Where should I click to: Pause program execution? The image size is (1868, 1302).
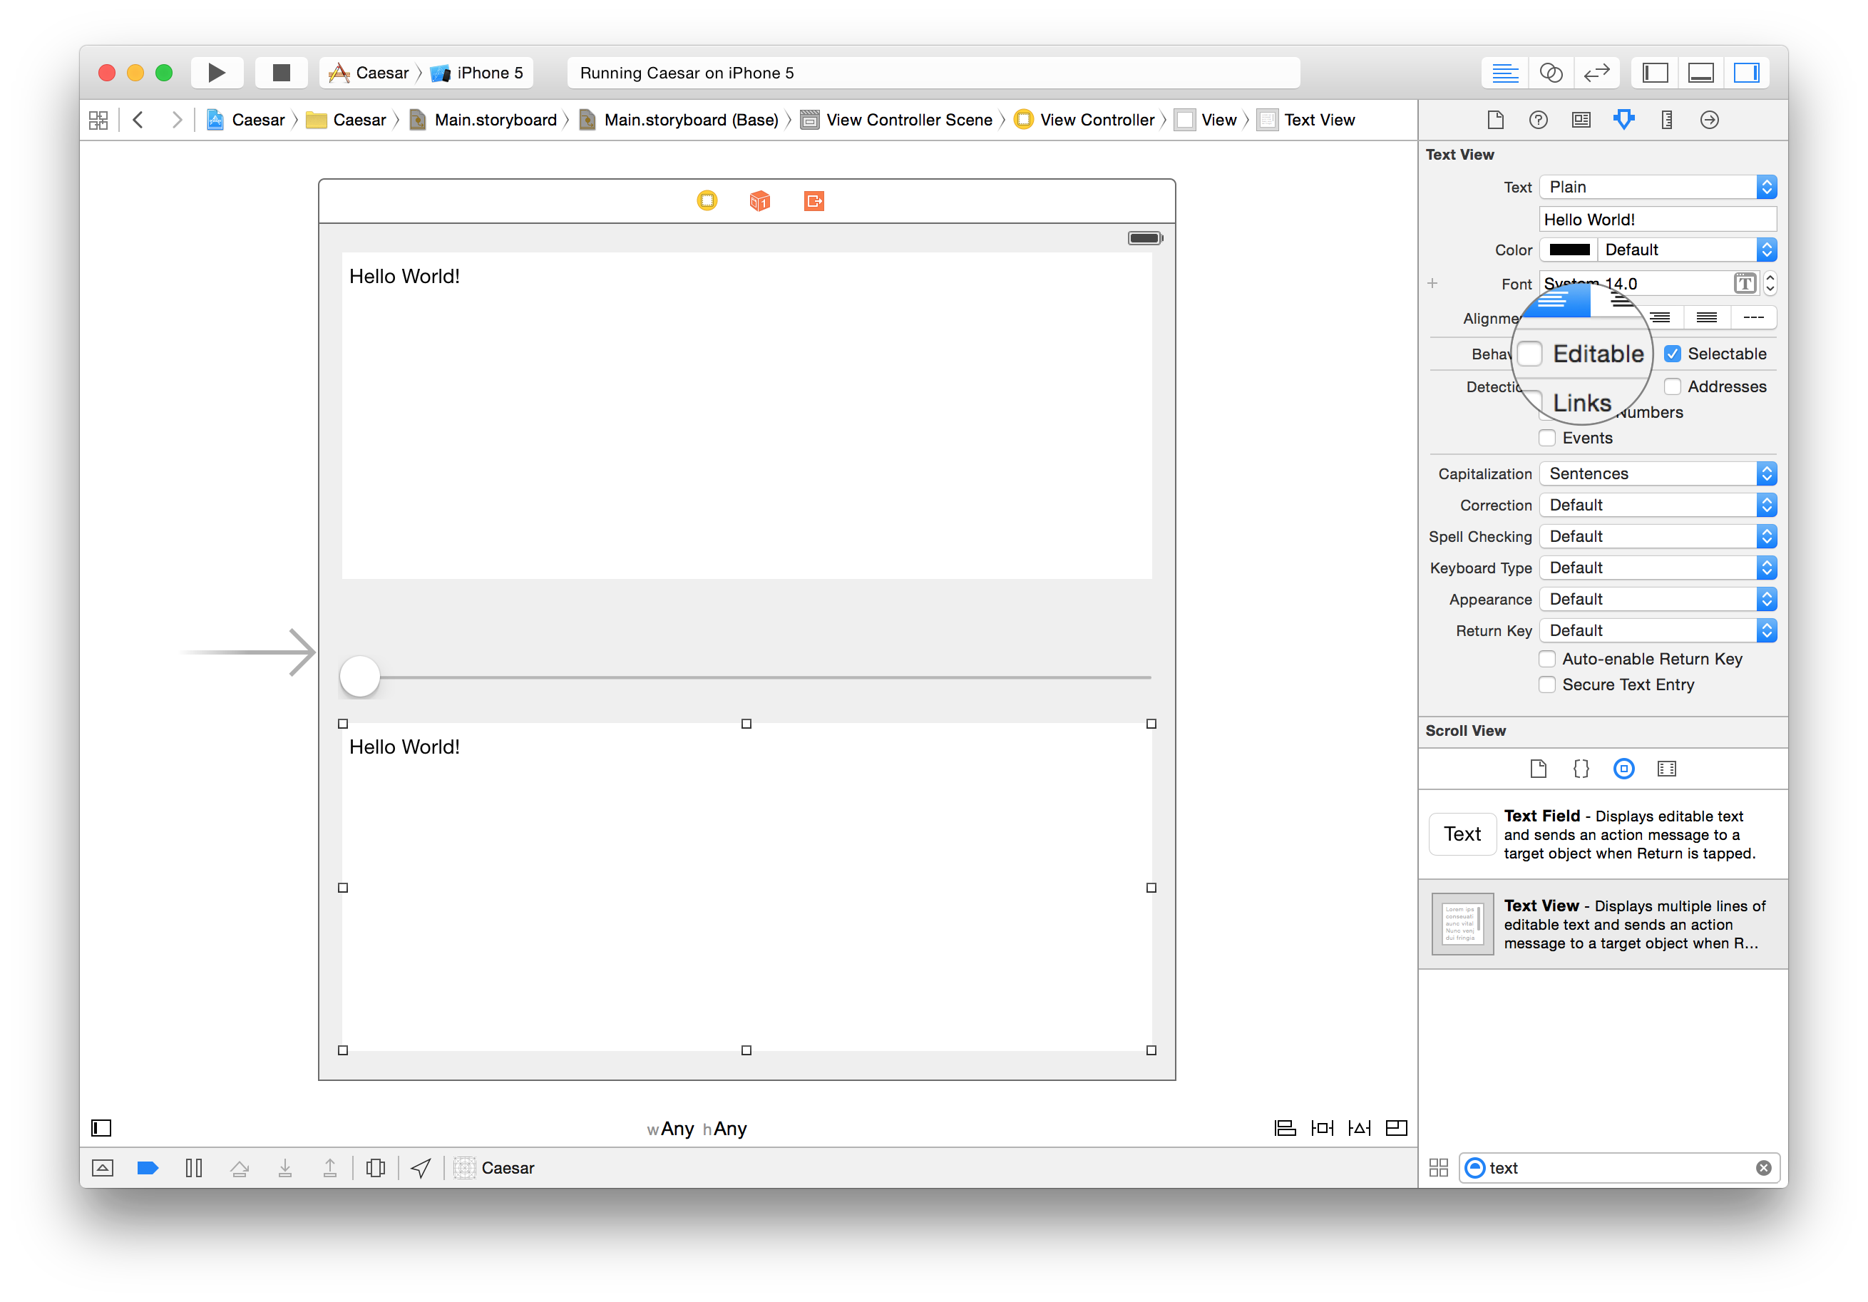tap(194, 1168)
